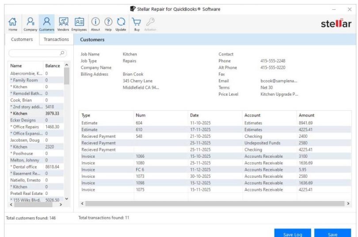The image size is (358, 237).
Task: Select Estimate row number 604
Action: [x=215, y=123]
